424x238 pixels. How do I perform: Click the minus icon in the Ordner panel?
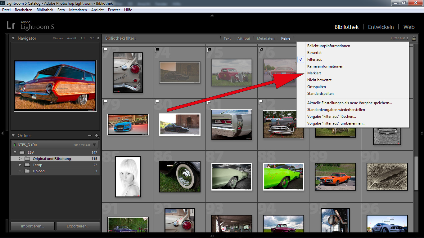pos(90,135)
